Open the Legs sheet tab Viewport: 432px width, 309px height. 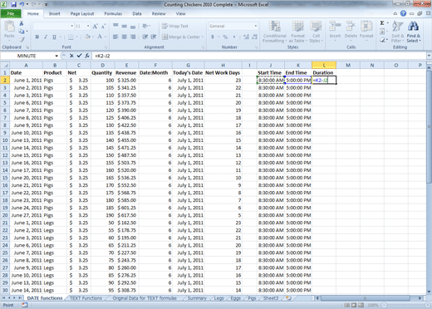(x=218, y=298)
